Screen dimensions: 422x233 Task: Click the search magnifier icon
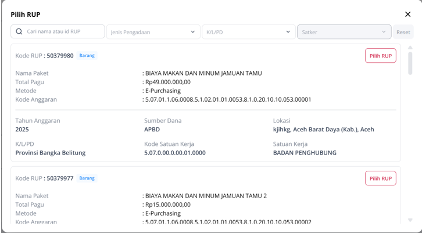click(x=19, y=31)
